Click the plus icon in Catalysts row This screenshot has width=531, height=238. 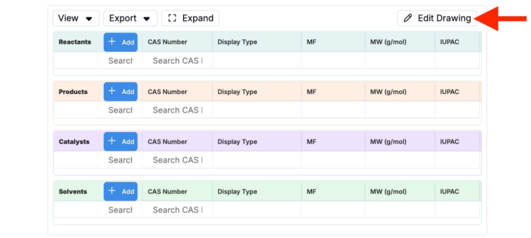coord(112,141)
